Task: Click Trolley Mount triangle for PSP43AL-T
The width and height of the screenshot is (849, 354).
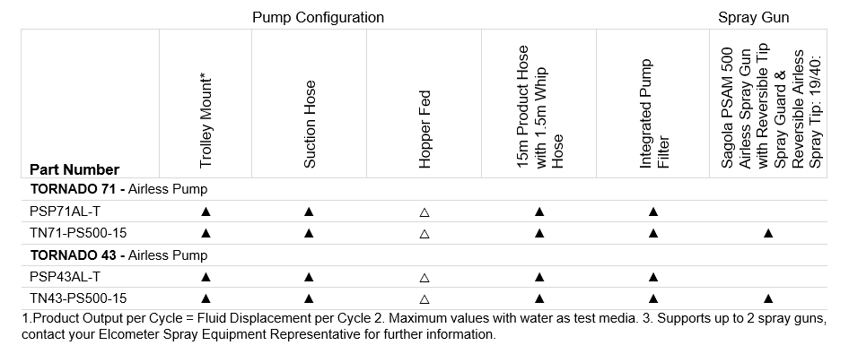Action: point(206,277)
